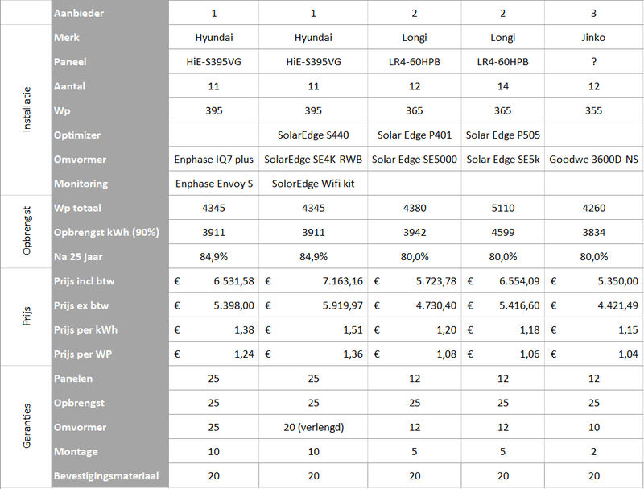Select the Opbrengst value '3834'
644x489 pixels.
pos(593,232)
